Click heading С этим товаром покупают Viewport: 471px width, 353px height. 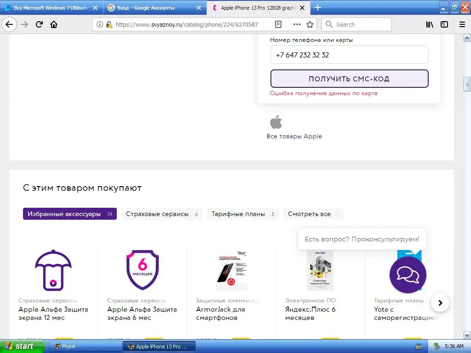(82, 188)
